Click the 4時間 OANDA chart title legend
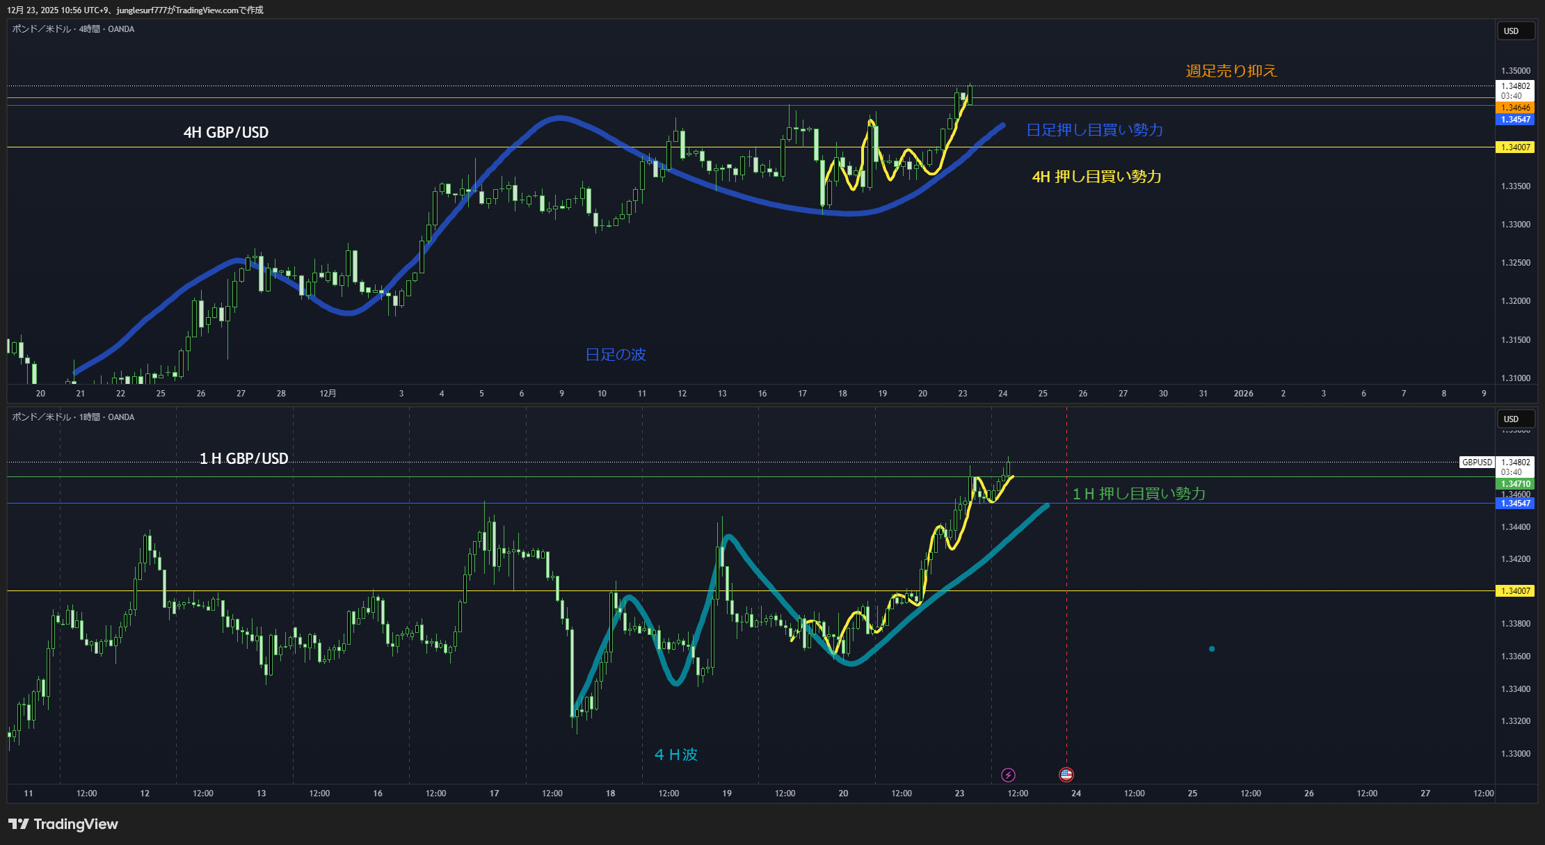 (73, 29)
